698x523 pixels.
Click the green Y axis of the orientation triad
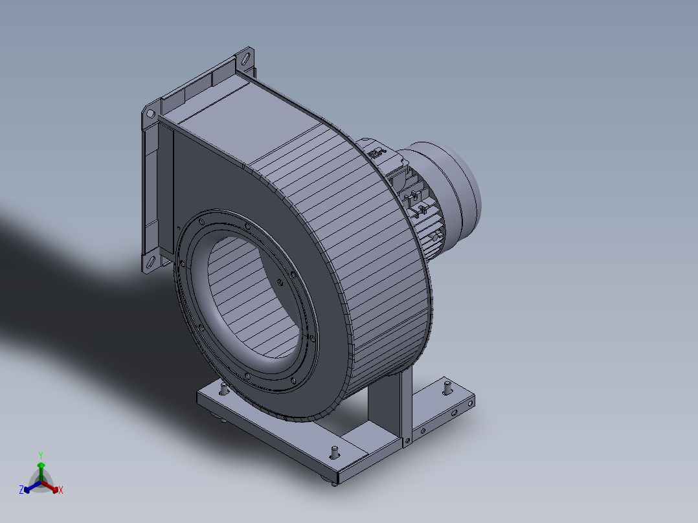point(41,471)
